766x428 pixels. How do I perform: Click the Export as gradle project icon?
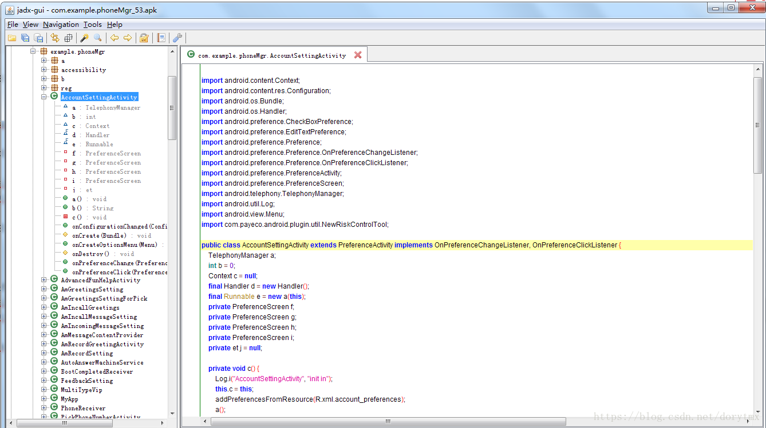(x=39, y=38)
